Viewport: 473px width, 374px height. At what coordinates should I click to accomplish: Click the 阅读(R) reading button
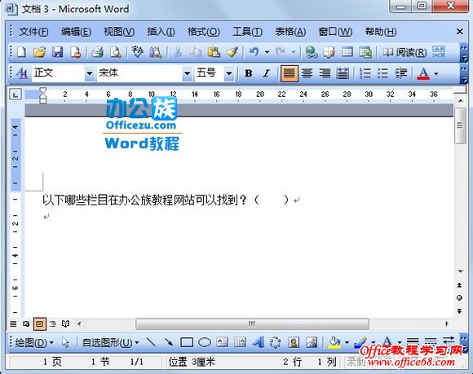pyautogui.click(x=404, y=52)
